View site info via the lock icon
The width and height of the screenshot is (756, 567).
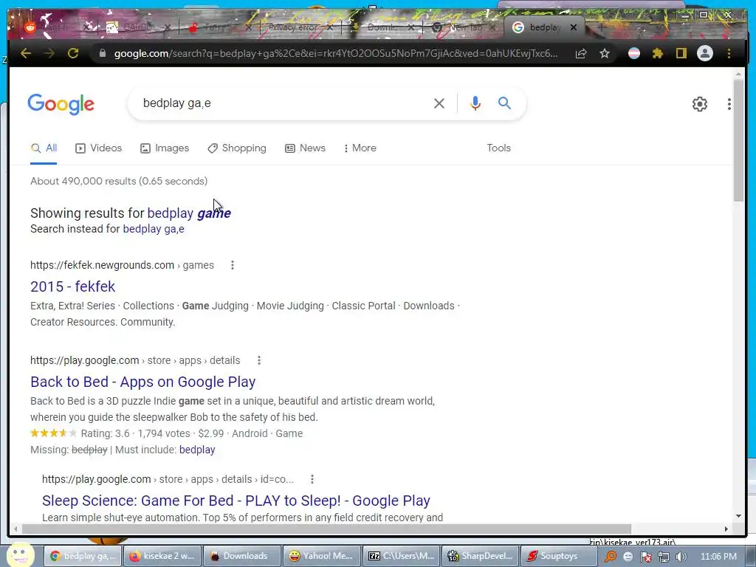click(x=102, y=53)
